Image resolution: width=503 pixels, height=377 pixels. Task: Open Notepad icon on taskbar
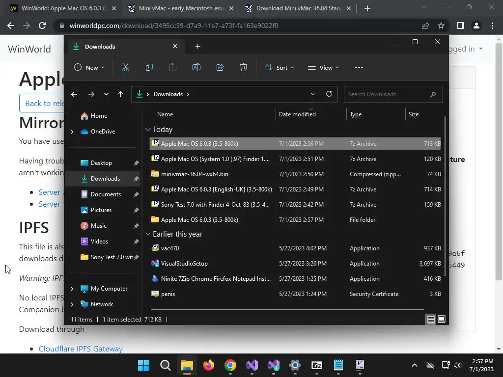[338, 365]
